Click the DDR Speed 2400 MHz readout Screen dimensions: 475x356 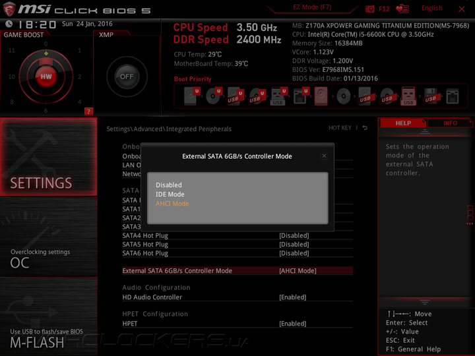click(x=227, y=40)
